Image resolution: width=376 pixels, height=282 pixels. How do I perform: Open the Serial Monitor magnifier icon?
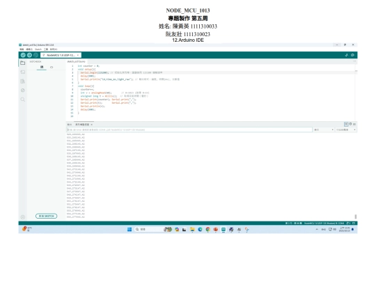(x=352, y=55)
